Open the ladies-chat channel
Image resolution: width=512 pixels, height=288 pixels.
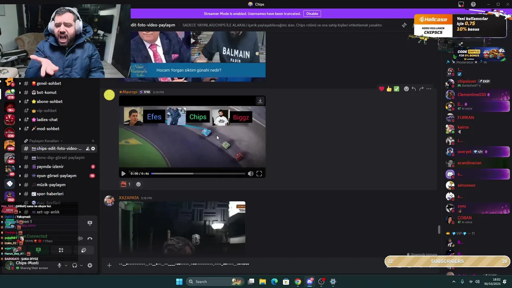point(59,120)
